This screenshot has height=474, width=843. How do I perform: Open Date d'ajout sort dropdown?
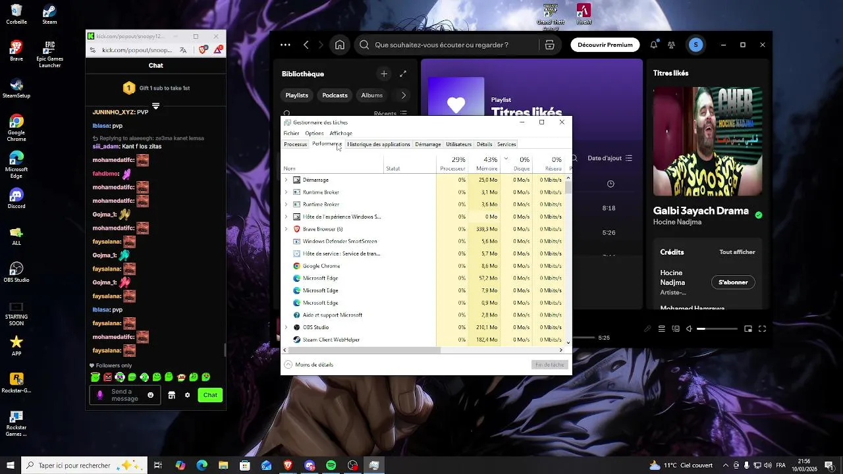[610, 158]
